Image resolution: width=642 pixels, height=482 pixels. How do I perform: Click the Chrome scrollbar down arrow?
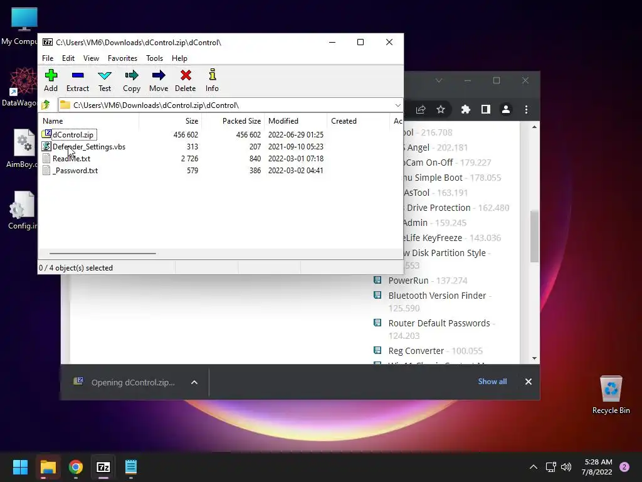click(534, 358)
